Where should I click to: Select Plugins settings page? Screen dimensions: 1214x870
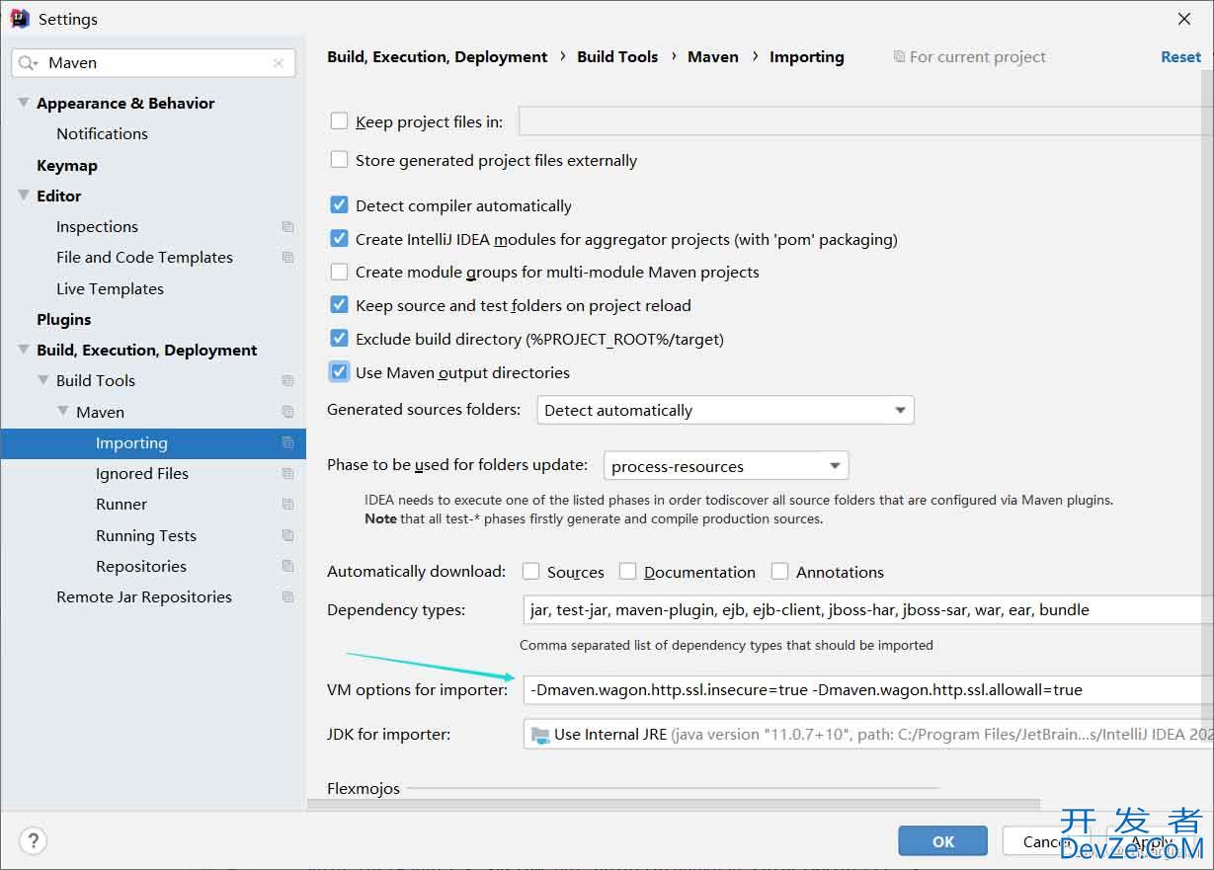(63, 319)
